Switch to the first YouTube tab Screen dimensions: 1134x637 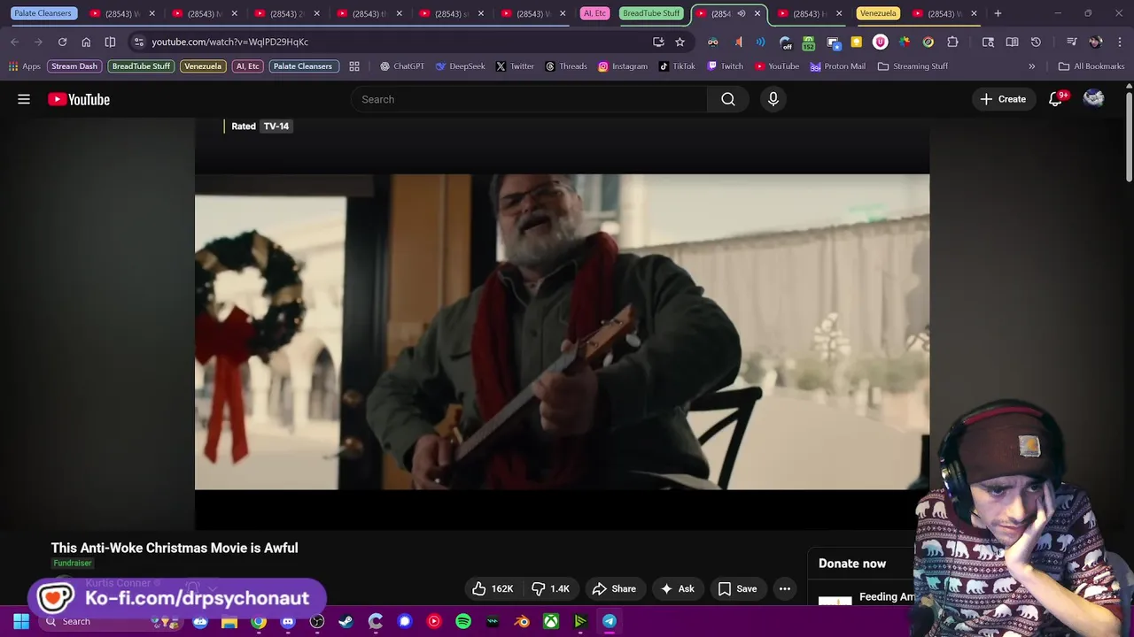click(x=123, y=13)
